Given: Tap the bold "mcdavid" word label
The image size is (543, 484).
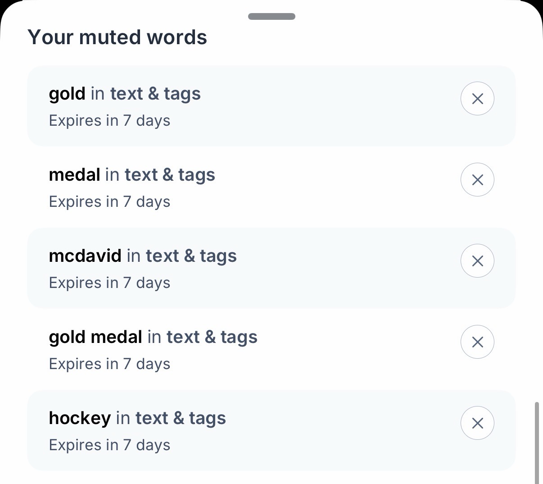Looking at the screenshot, I should 85,256.
